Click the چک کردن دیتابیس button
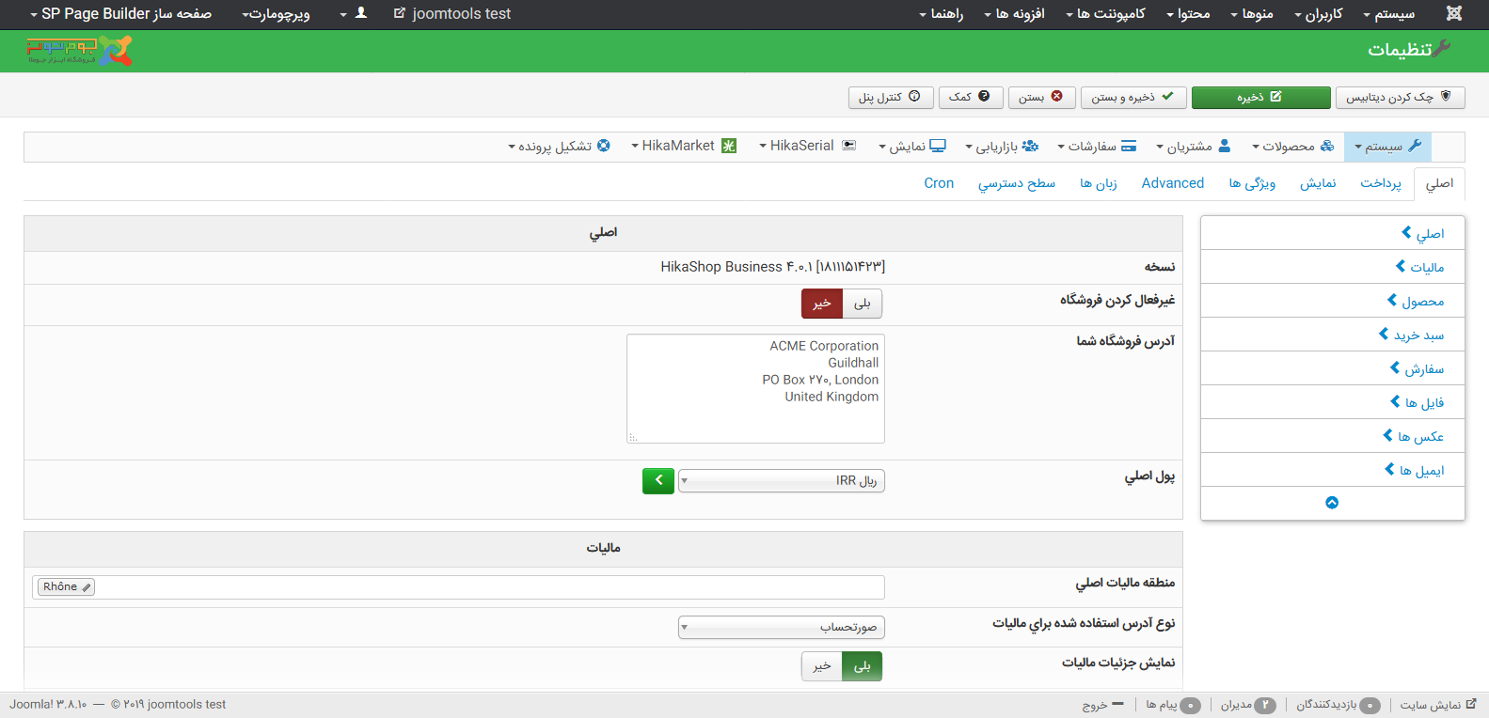Viewport: 1489px width, 718px height. 1400,97
